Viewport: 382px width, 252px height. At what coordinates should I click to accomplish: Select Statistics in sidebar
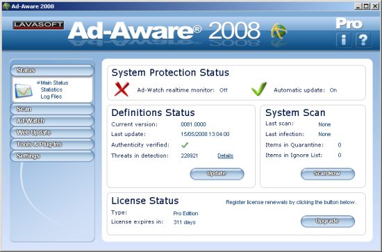(51, 90)
